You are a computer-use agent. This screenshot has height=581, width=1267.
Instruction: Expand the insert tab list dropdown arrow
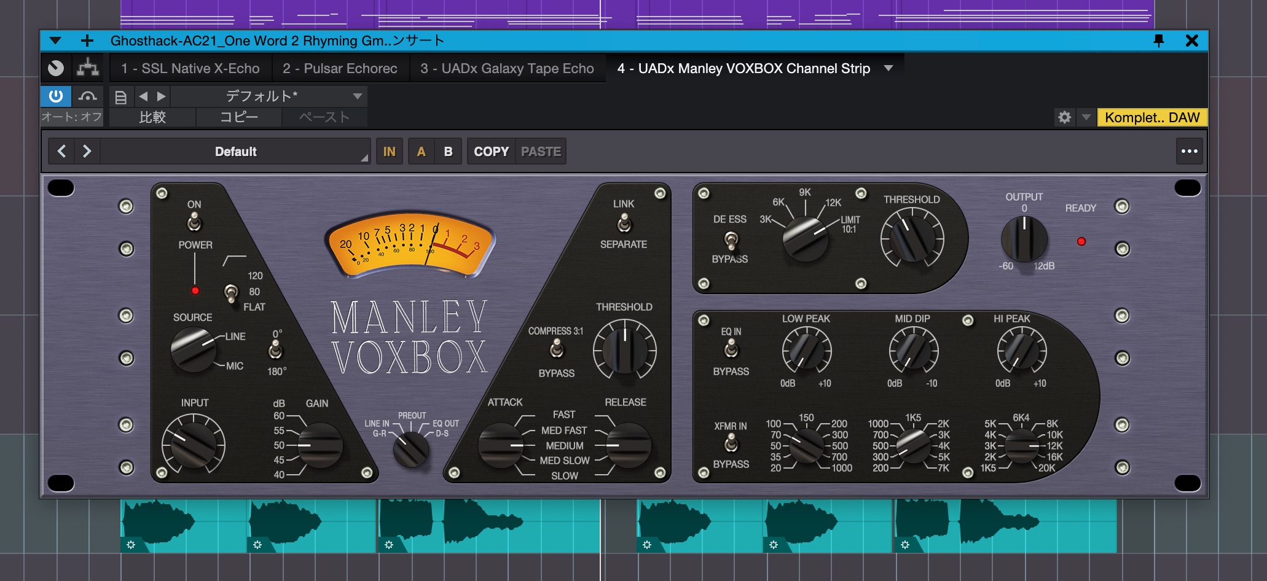[888, 68]
